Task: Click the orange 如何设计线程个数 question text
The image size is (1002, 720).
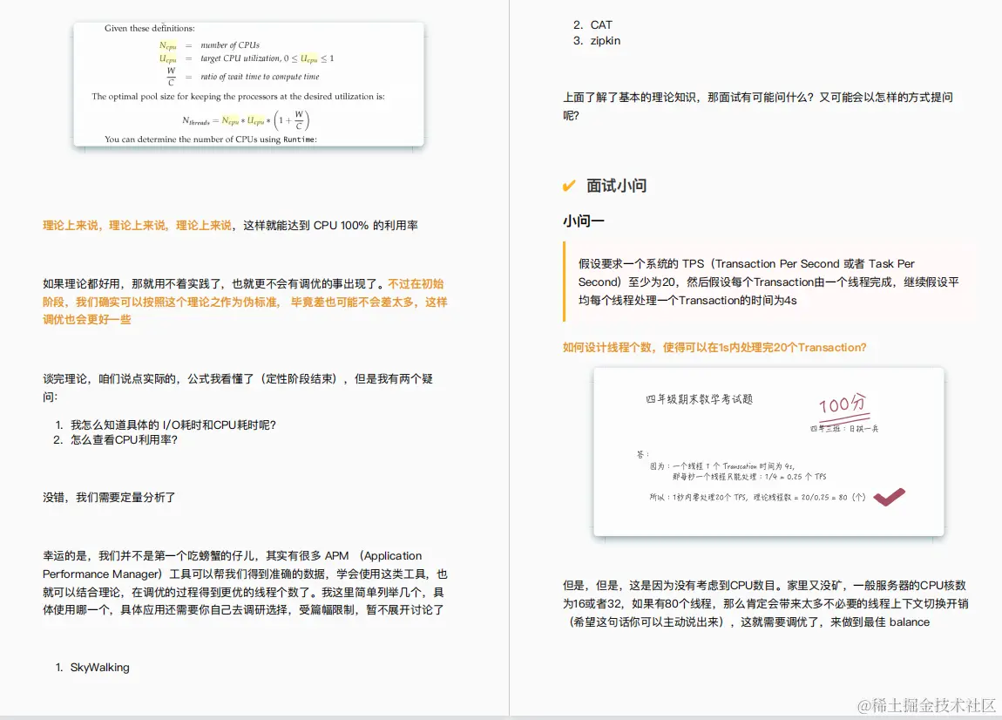Action: point(716,347)
